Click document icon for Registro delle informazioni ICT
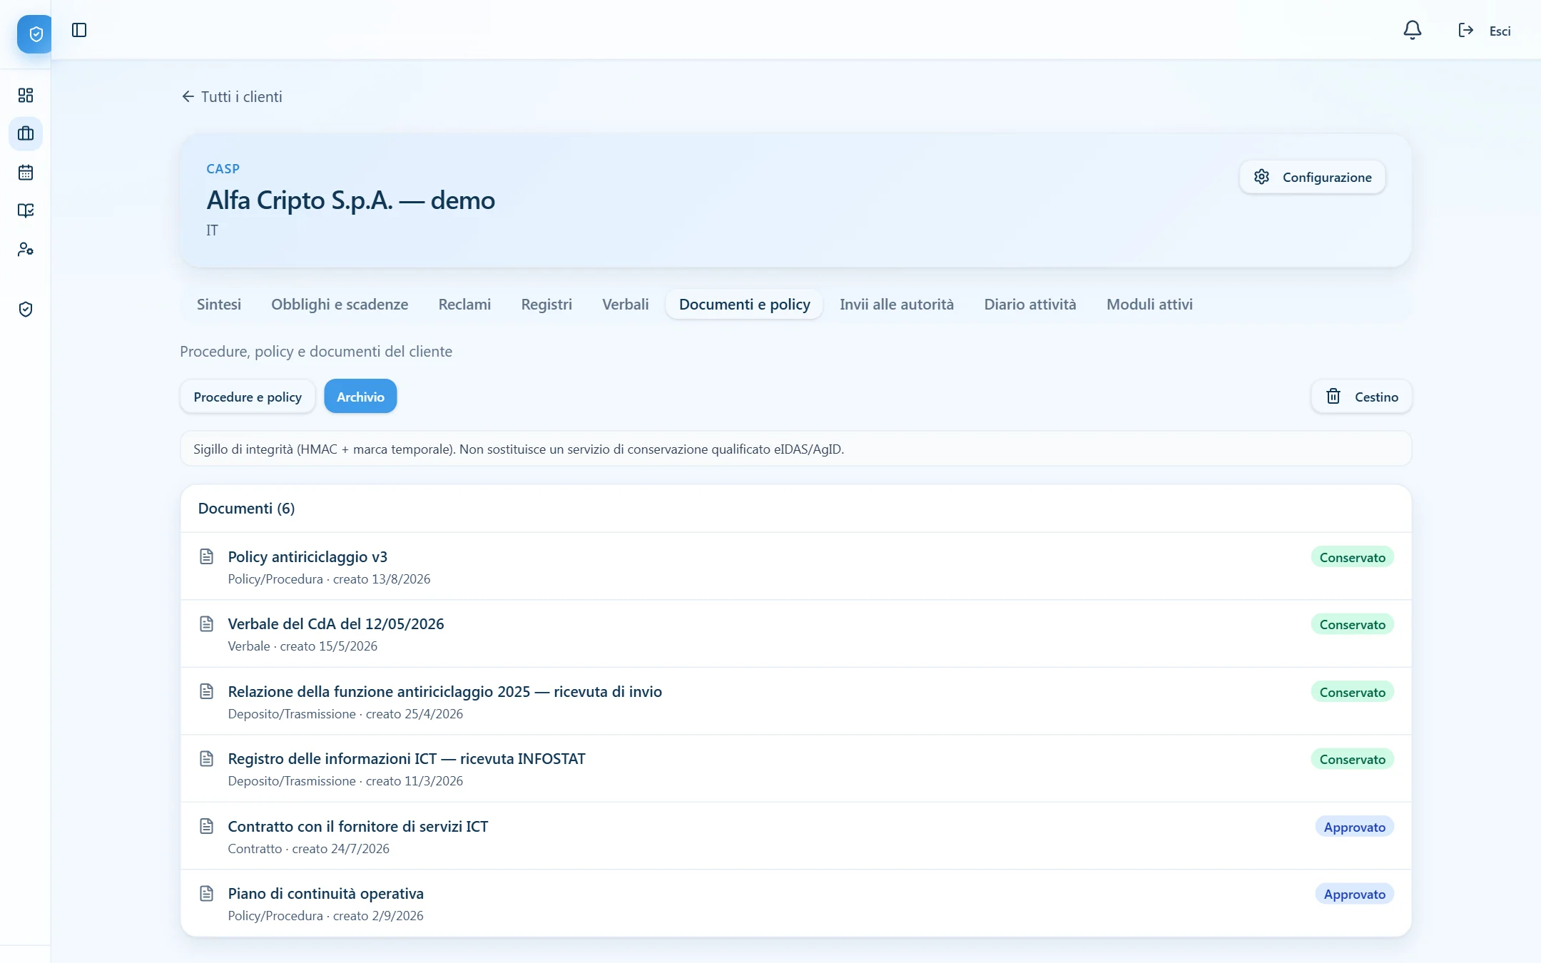 pyautogui.click(x=206, y=758)
